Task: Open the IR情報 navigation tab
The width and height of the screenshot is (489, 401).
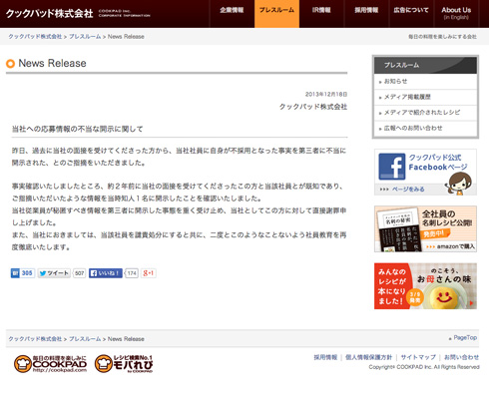Action: click(321, 14)
